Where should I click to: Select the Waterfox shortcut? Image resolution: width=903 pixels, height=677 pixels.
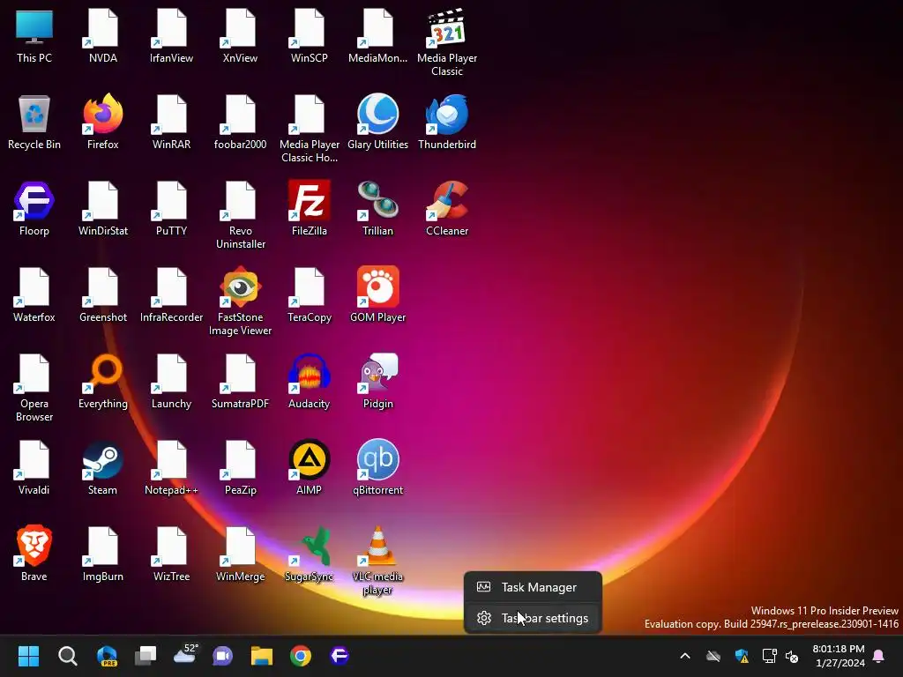(x=34, y=294)
